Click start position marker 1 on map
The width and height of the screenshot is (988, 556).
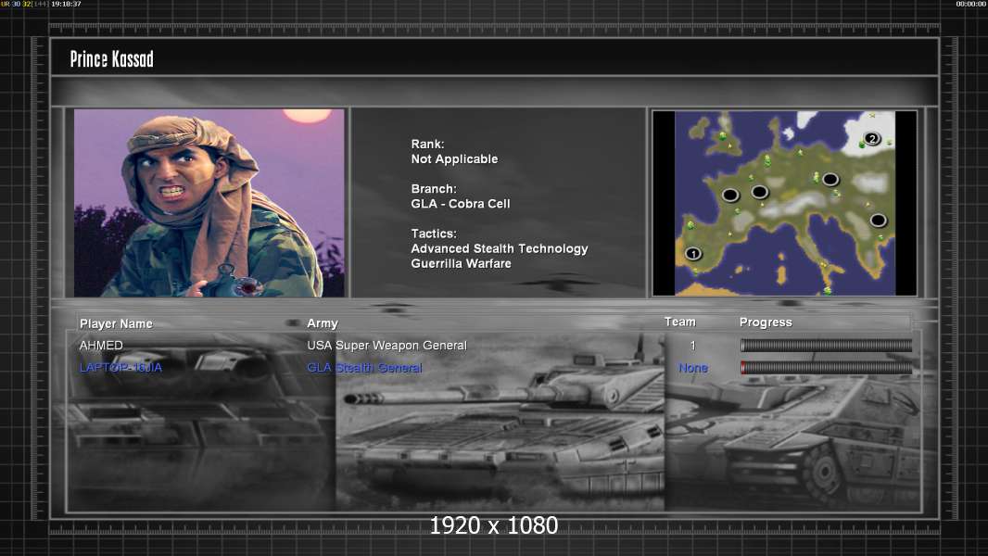(x=693, y=254)
